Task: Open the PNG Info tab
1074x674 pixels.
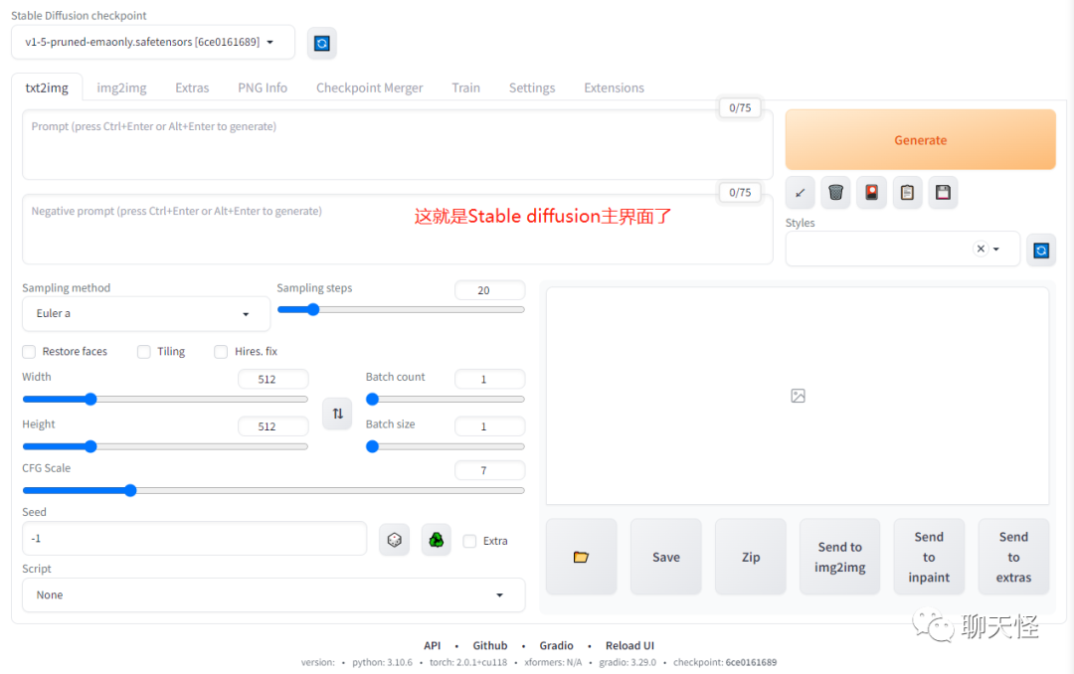Action: [x=263, y=87]
